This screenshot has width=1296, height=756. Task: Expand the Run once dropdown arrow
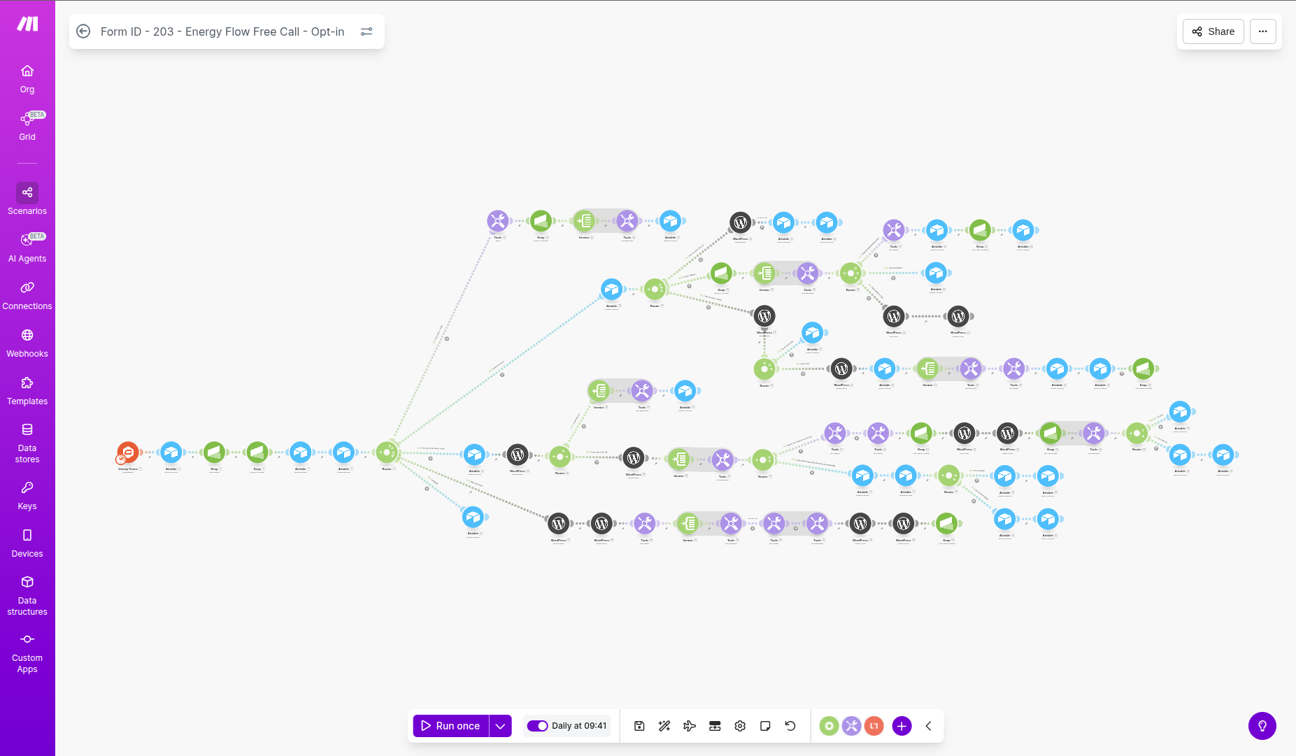(500, 726)
